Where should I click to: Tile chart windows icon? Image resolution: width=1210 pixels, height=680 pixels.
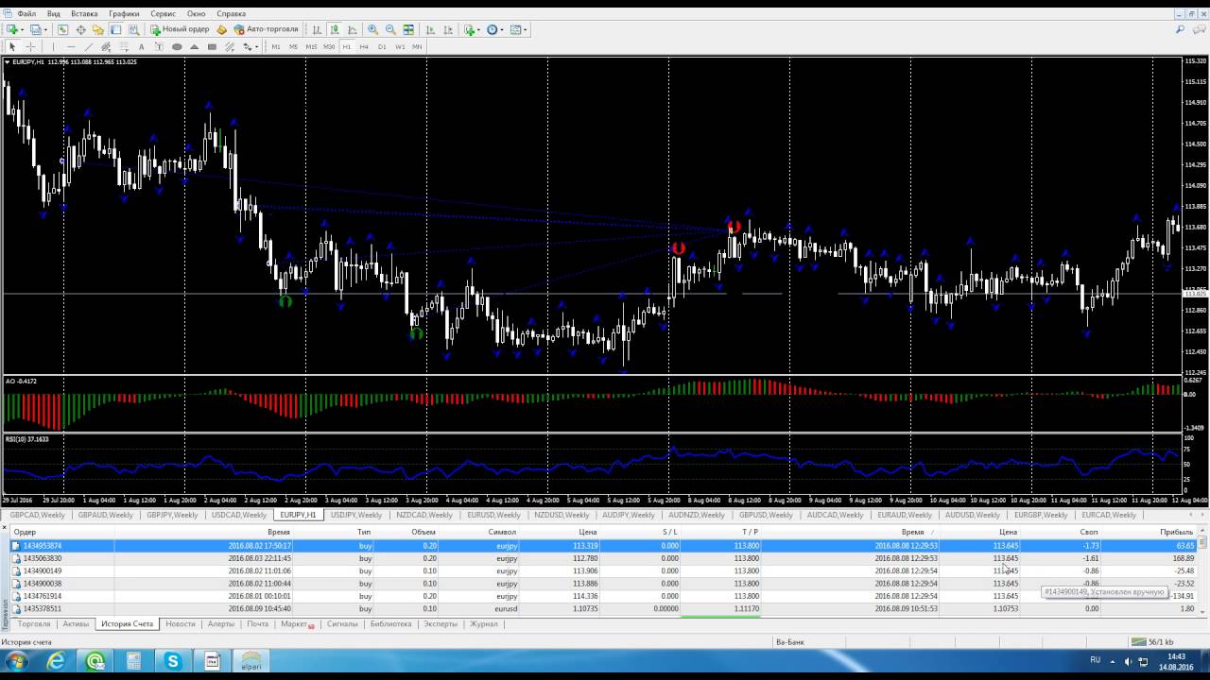click(408, 29)
